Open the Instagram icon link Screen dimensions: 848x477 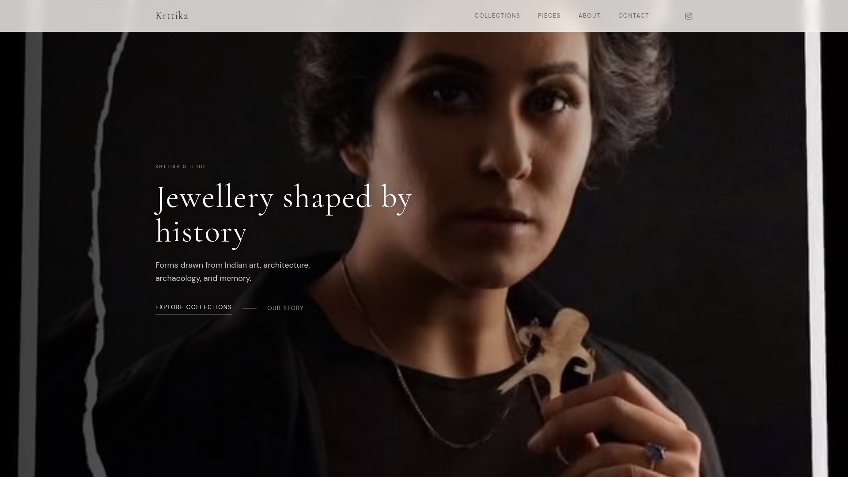689,16
